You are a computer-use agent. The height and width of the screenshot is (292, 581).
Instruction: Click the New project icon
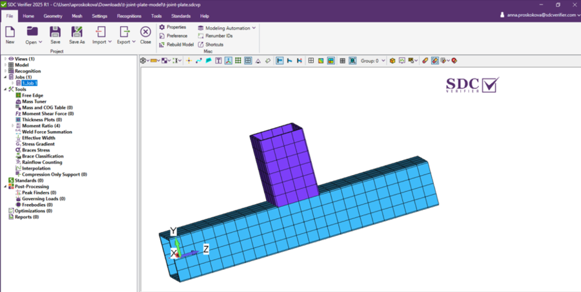coord(10,34)
